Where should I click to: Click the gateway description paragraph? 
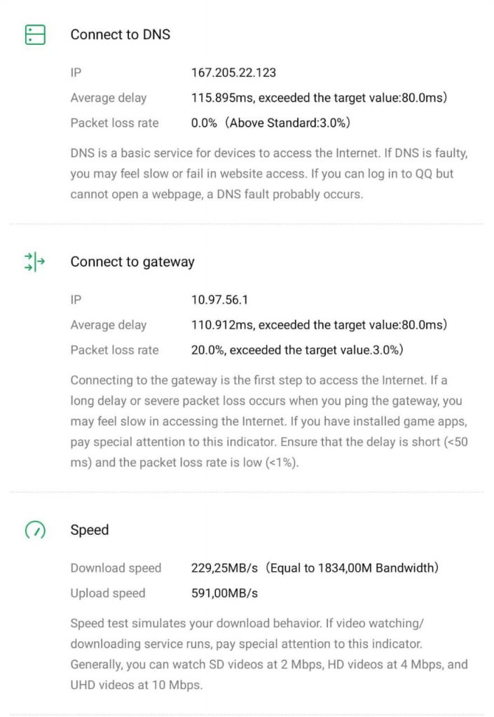[269, 421]
